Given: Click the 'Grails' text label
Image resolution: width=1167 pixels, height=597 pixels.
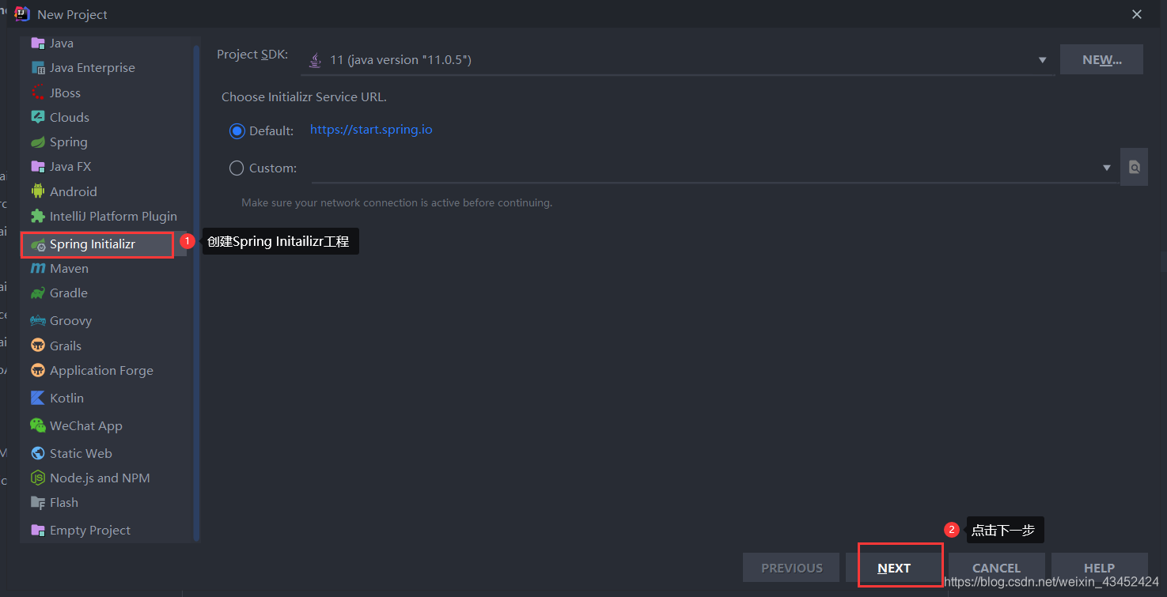Looking at the screenshot, I should tap(66, 346).
